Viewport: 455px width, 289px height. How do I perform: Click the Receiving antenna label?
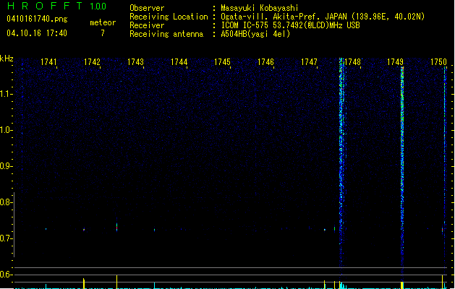click(x=166, y=34)
